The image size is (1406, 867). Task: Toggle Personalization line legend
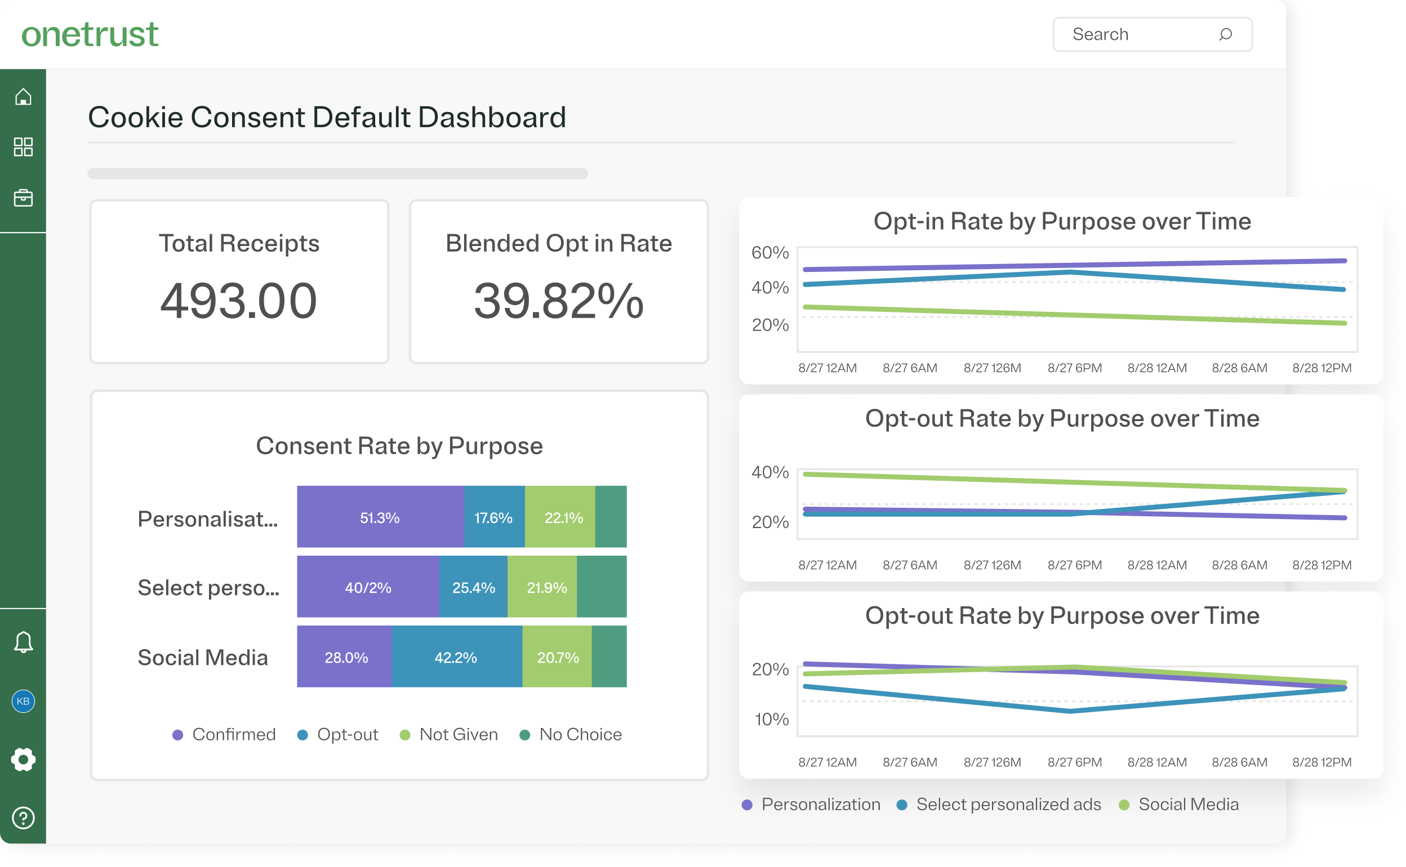[x=812, y=805]
